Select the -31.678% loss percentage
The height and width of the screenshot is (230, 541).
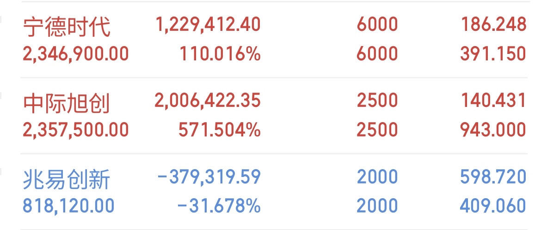tap(219, 206)
